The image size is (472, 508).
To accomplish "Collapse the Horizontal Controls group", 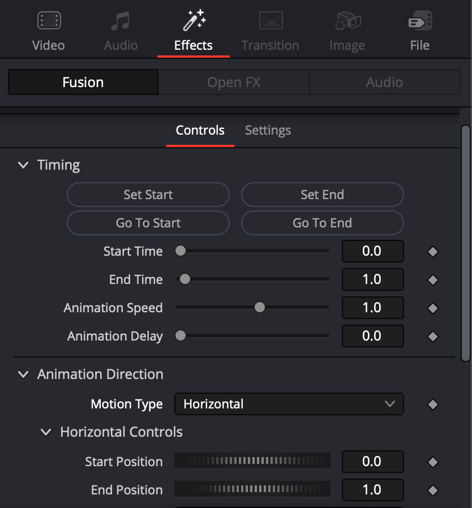I will tap(46, 432).
